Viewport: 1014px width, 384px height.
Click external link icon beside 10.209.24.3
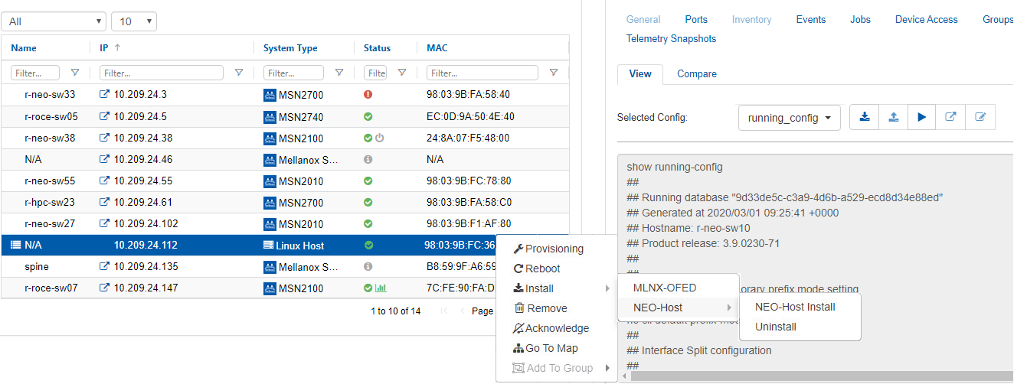pyautogui.click(x=105, y=95)
